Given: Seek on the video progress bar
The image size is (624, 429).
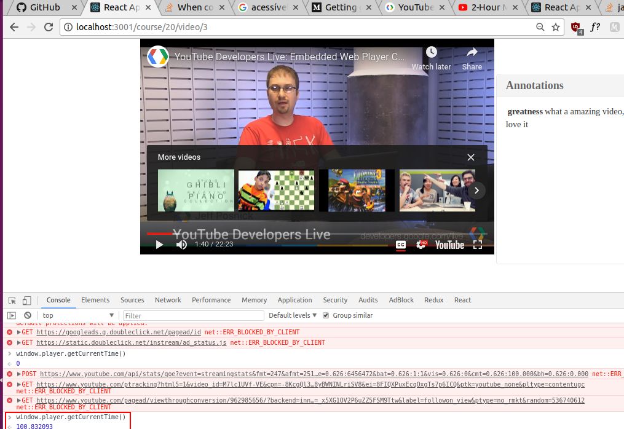Looking at the screenshot, I should click(317, 234).
